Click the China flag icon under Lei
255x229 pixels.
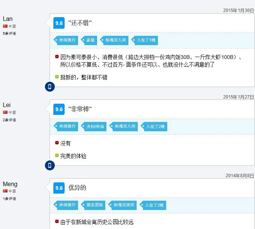click(5, 112)
